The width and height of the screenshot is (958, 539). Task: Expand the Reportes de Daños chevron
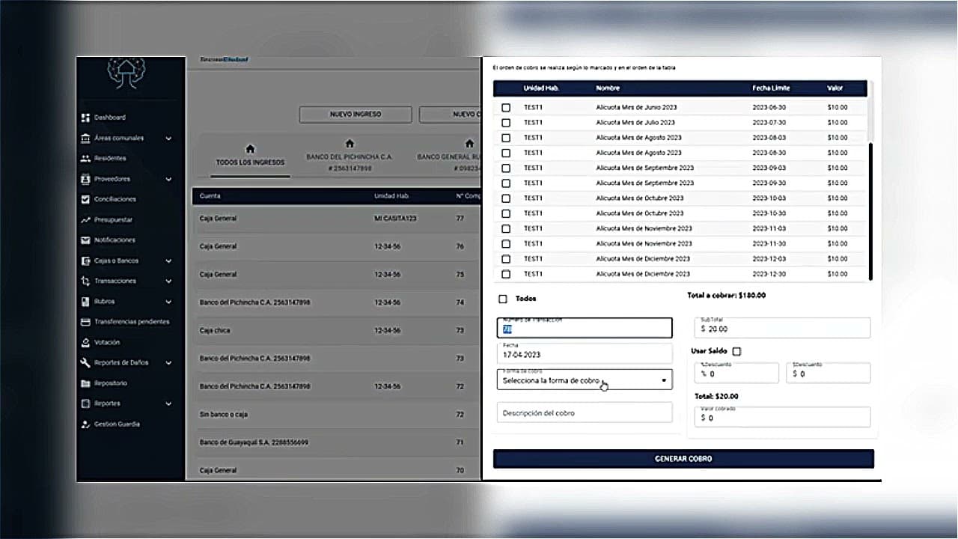click(x=168, y=363)
